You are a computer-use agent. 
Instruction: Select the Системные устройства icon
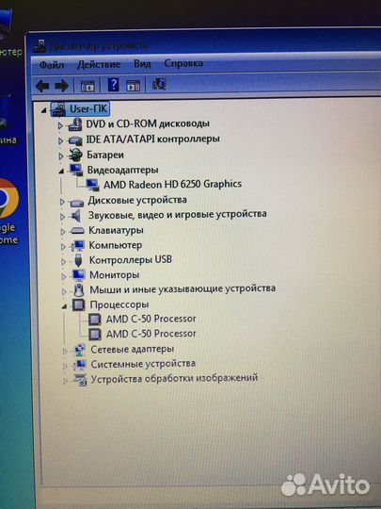point(80,365)
